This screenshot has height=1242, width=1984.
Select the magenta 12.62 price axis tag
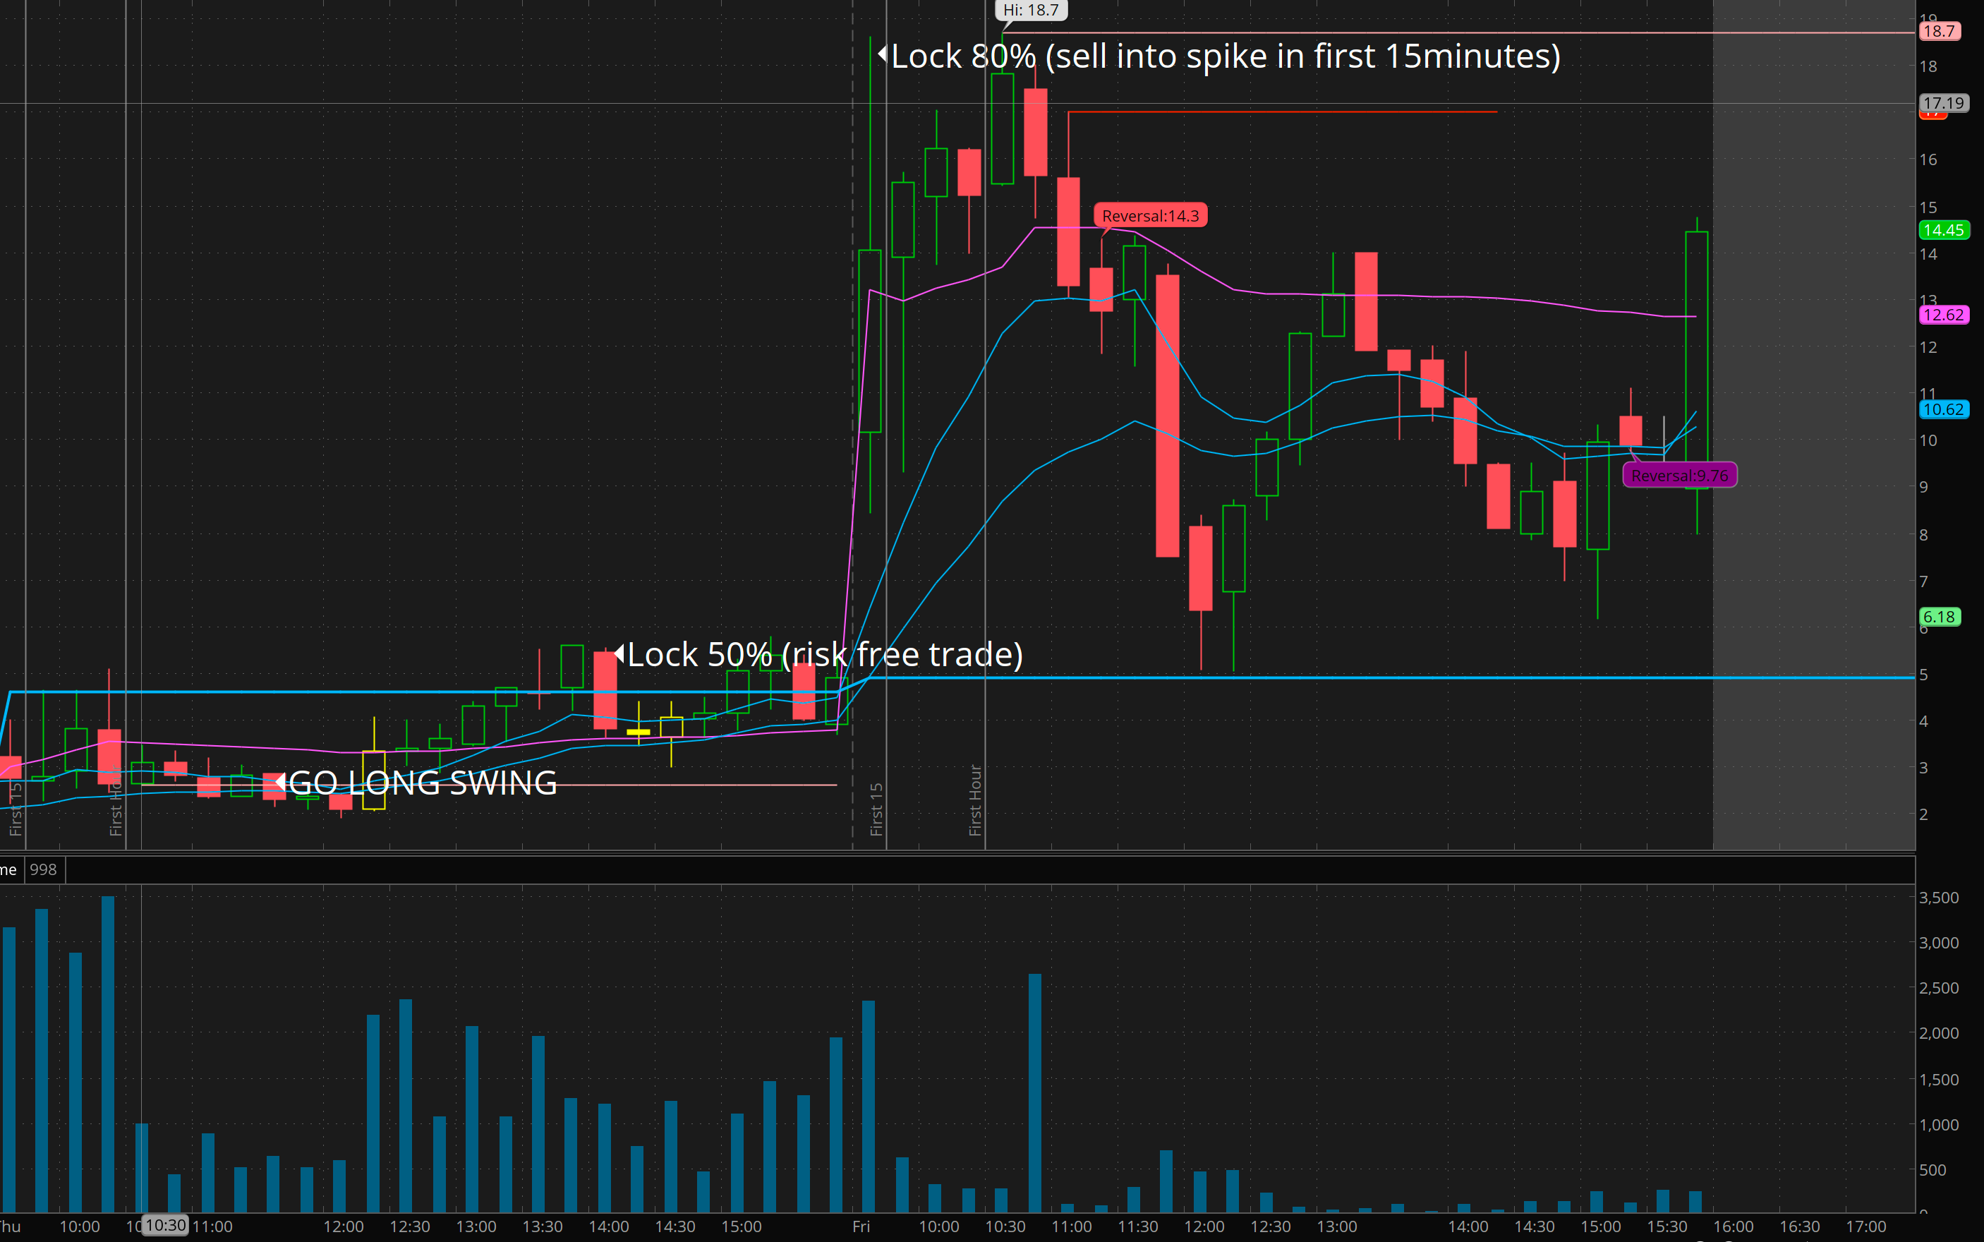tap(1943, 315)
